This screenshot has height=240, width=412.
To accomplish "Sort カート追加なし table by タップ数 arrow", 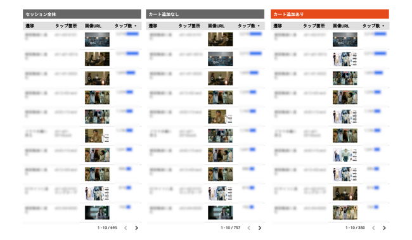I will coord(259,26).
